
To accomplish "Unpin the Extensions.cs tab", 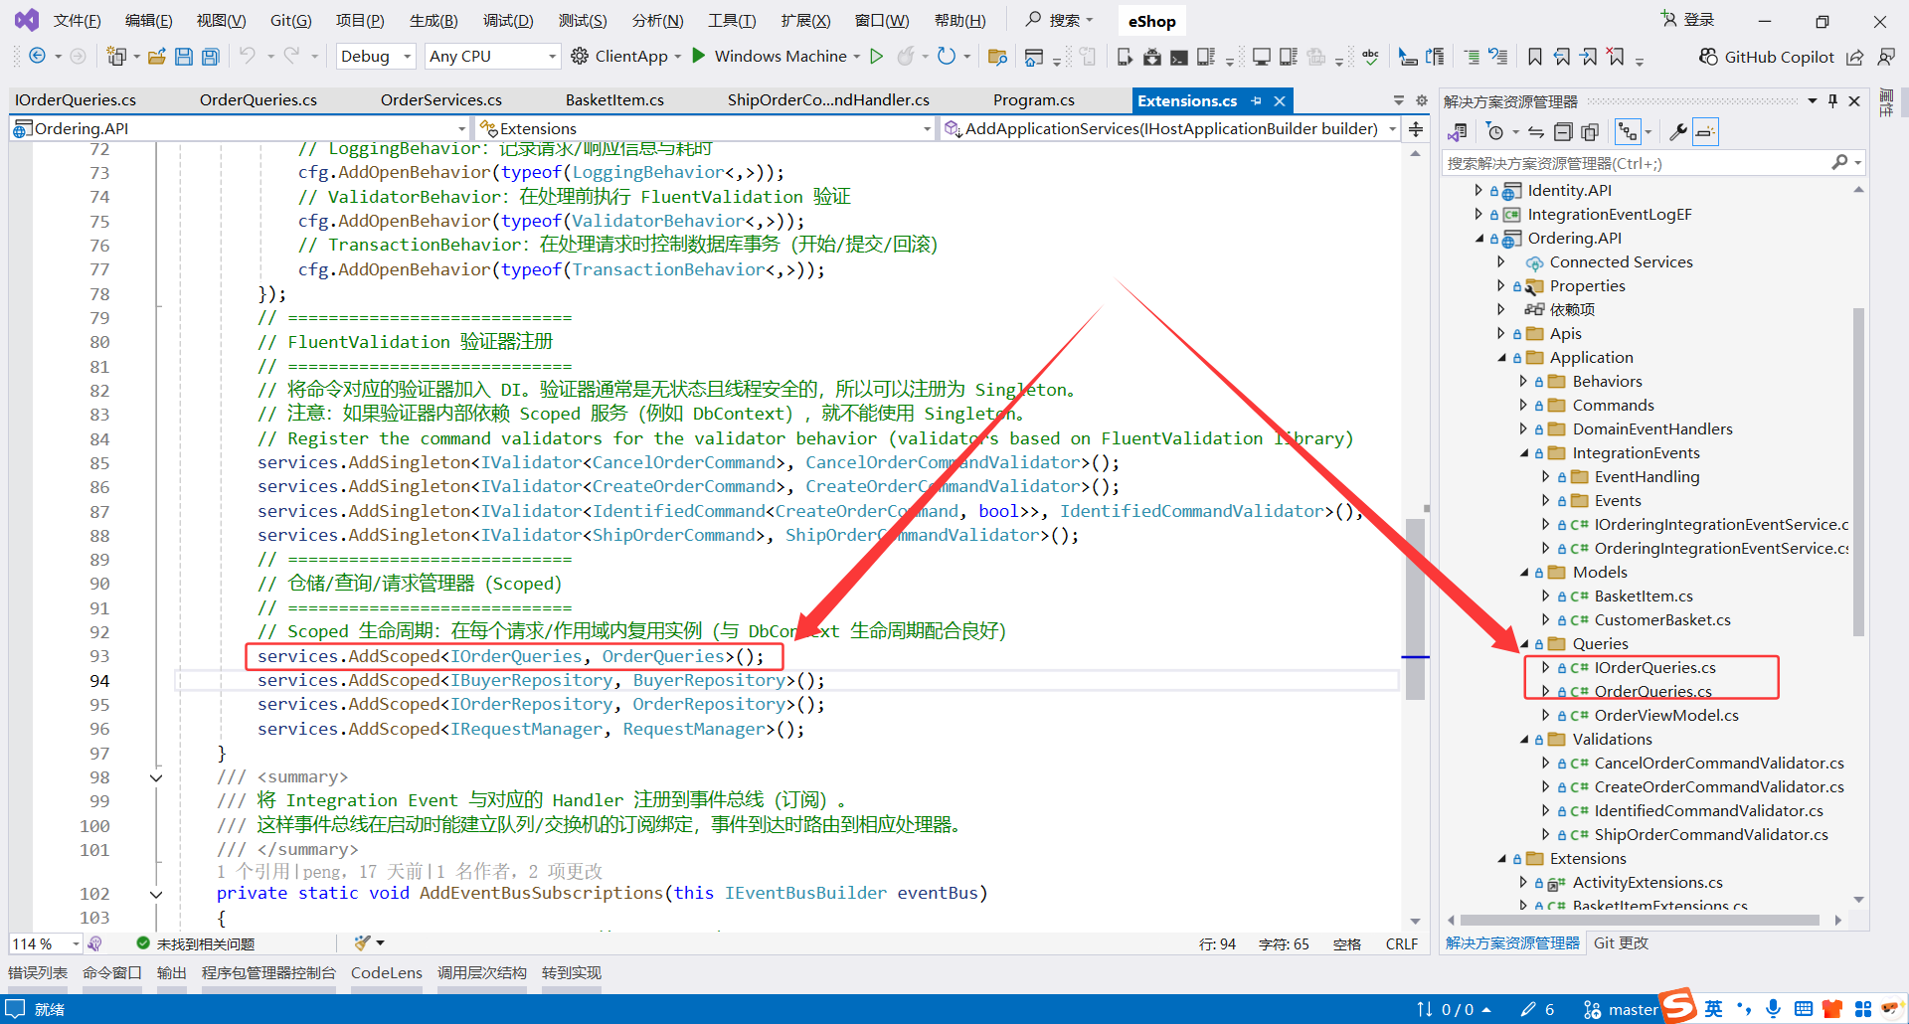I will 1257,99.
